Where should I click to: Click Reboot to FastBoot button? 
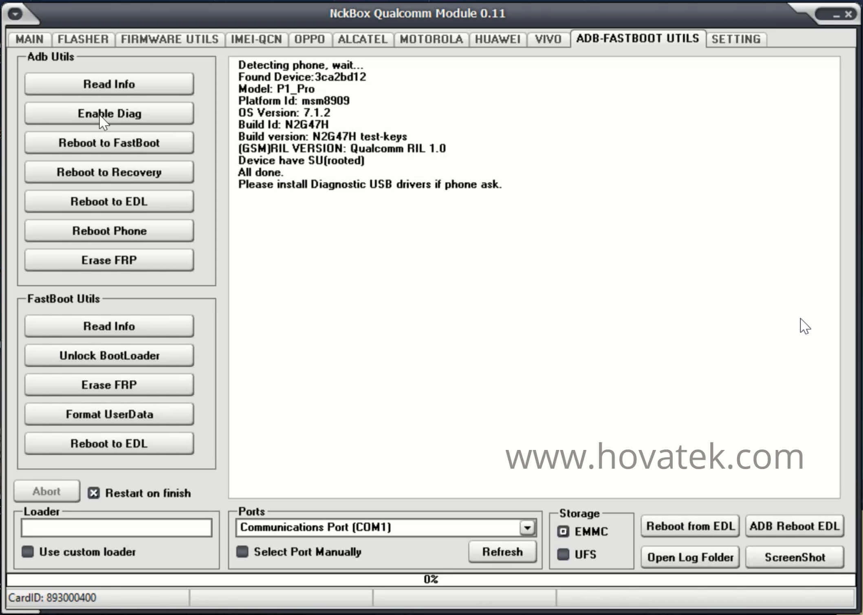pyautogui.click(x=109, y=143)
